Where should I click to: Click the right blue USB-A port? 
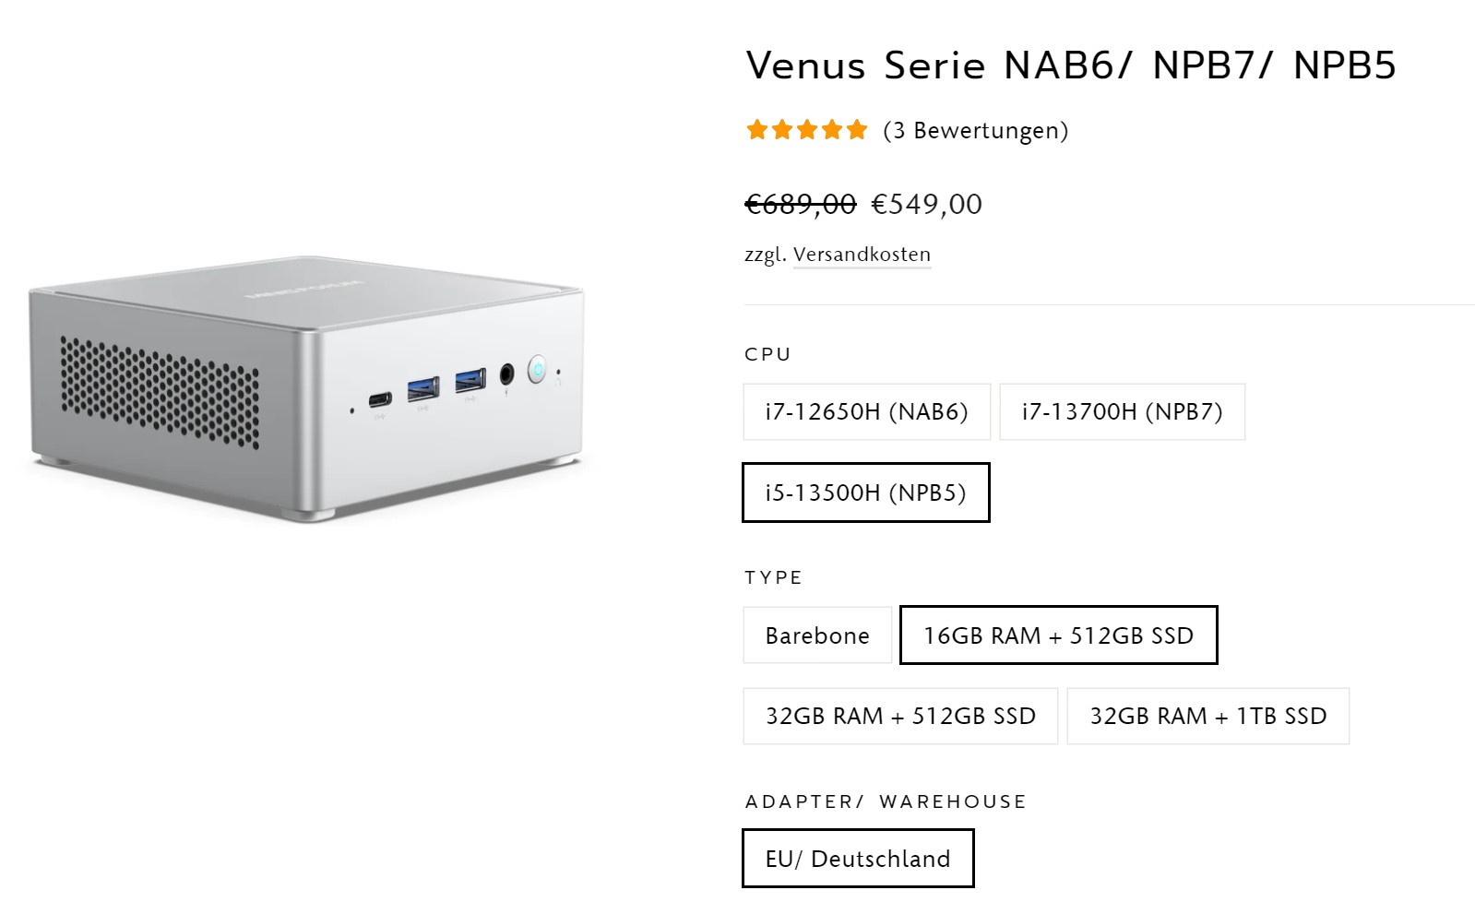[470, 379]
